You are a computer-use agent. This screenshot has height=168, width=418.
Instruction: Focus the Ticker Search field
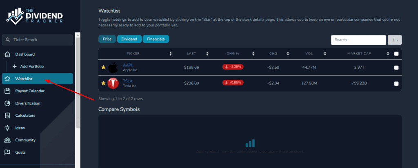tap(37, 40)
